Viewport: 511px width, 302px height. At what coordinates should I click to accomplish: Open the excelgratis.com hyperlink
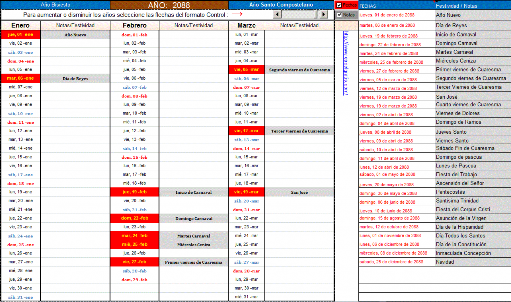tap(346, 63)
